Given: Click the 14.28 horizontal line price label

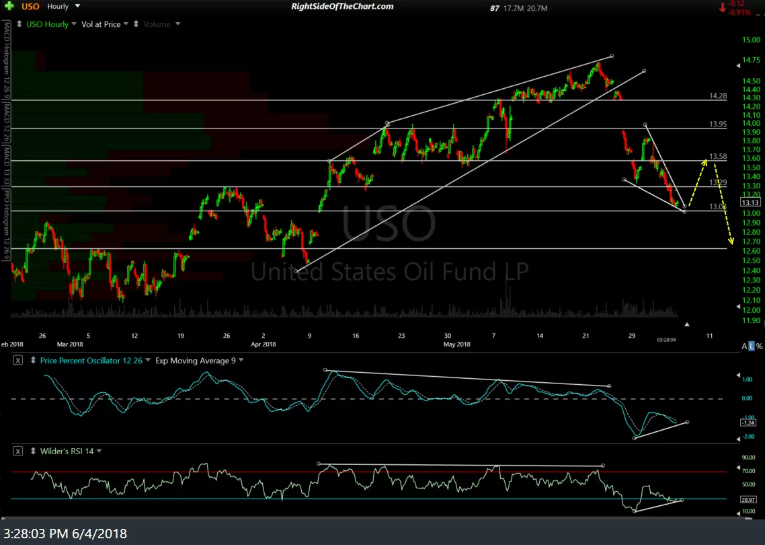Looking at the screenshot, I should pos(718,96).
